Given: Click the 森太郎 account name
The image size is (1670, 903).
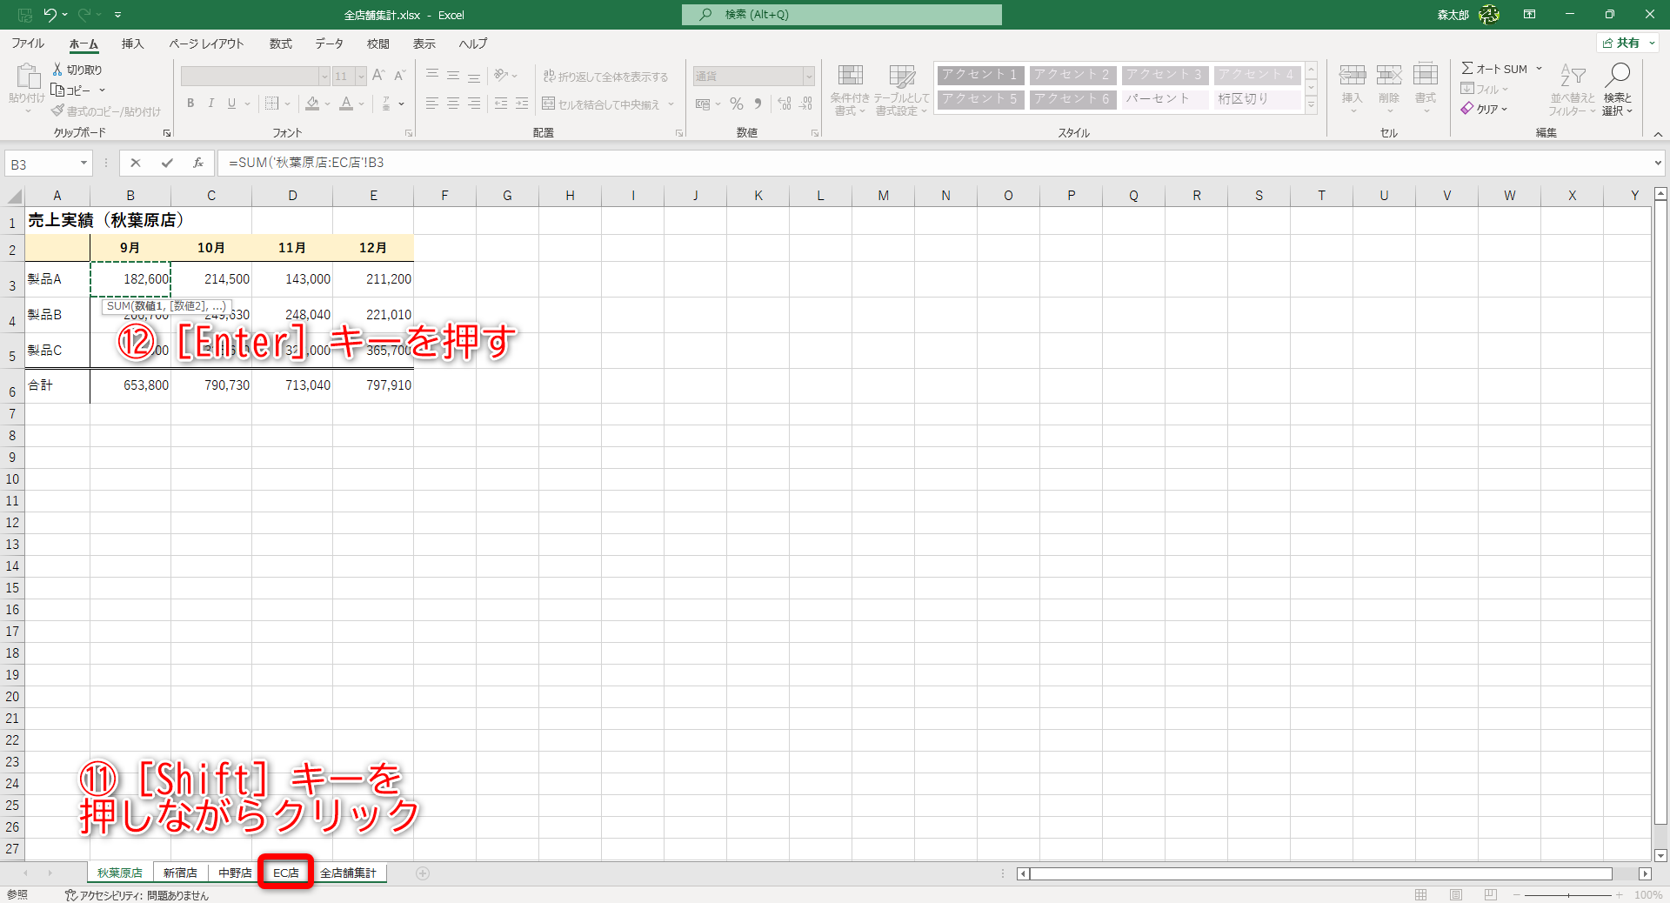Looking at the screenshot, I should click(1453, 15).
